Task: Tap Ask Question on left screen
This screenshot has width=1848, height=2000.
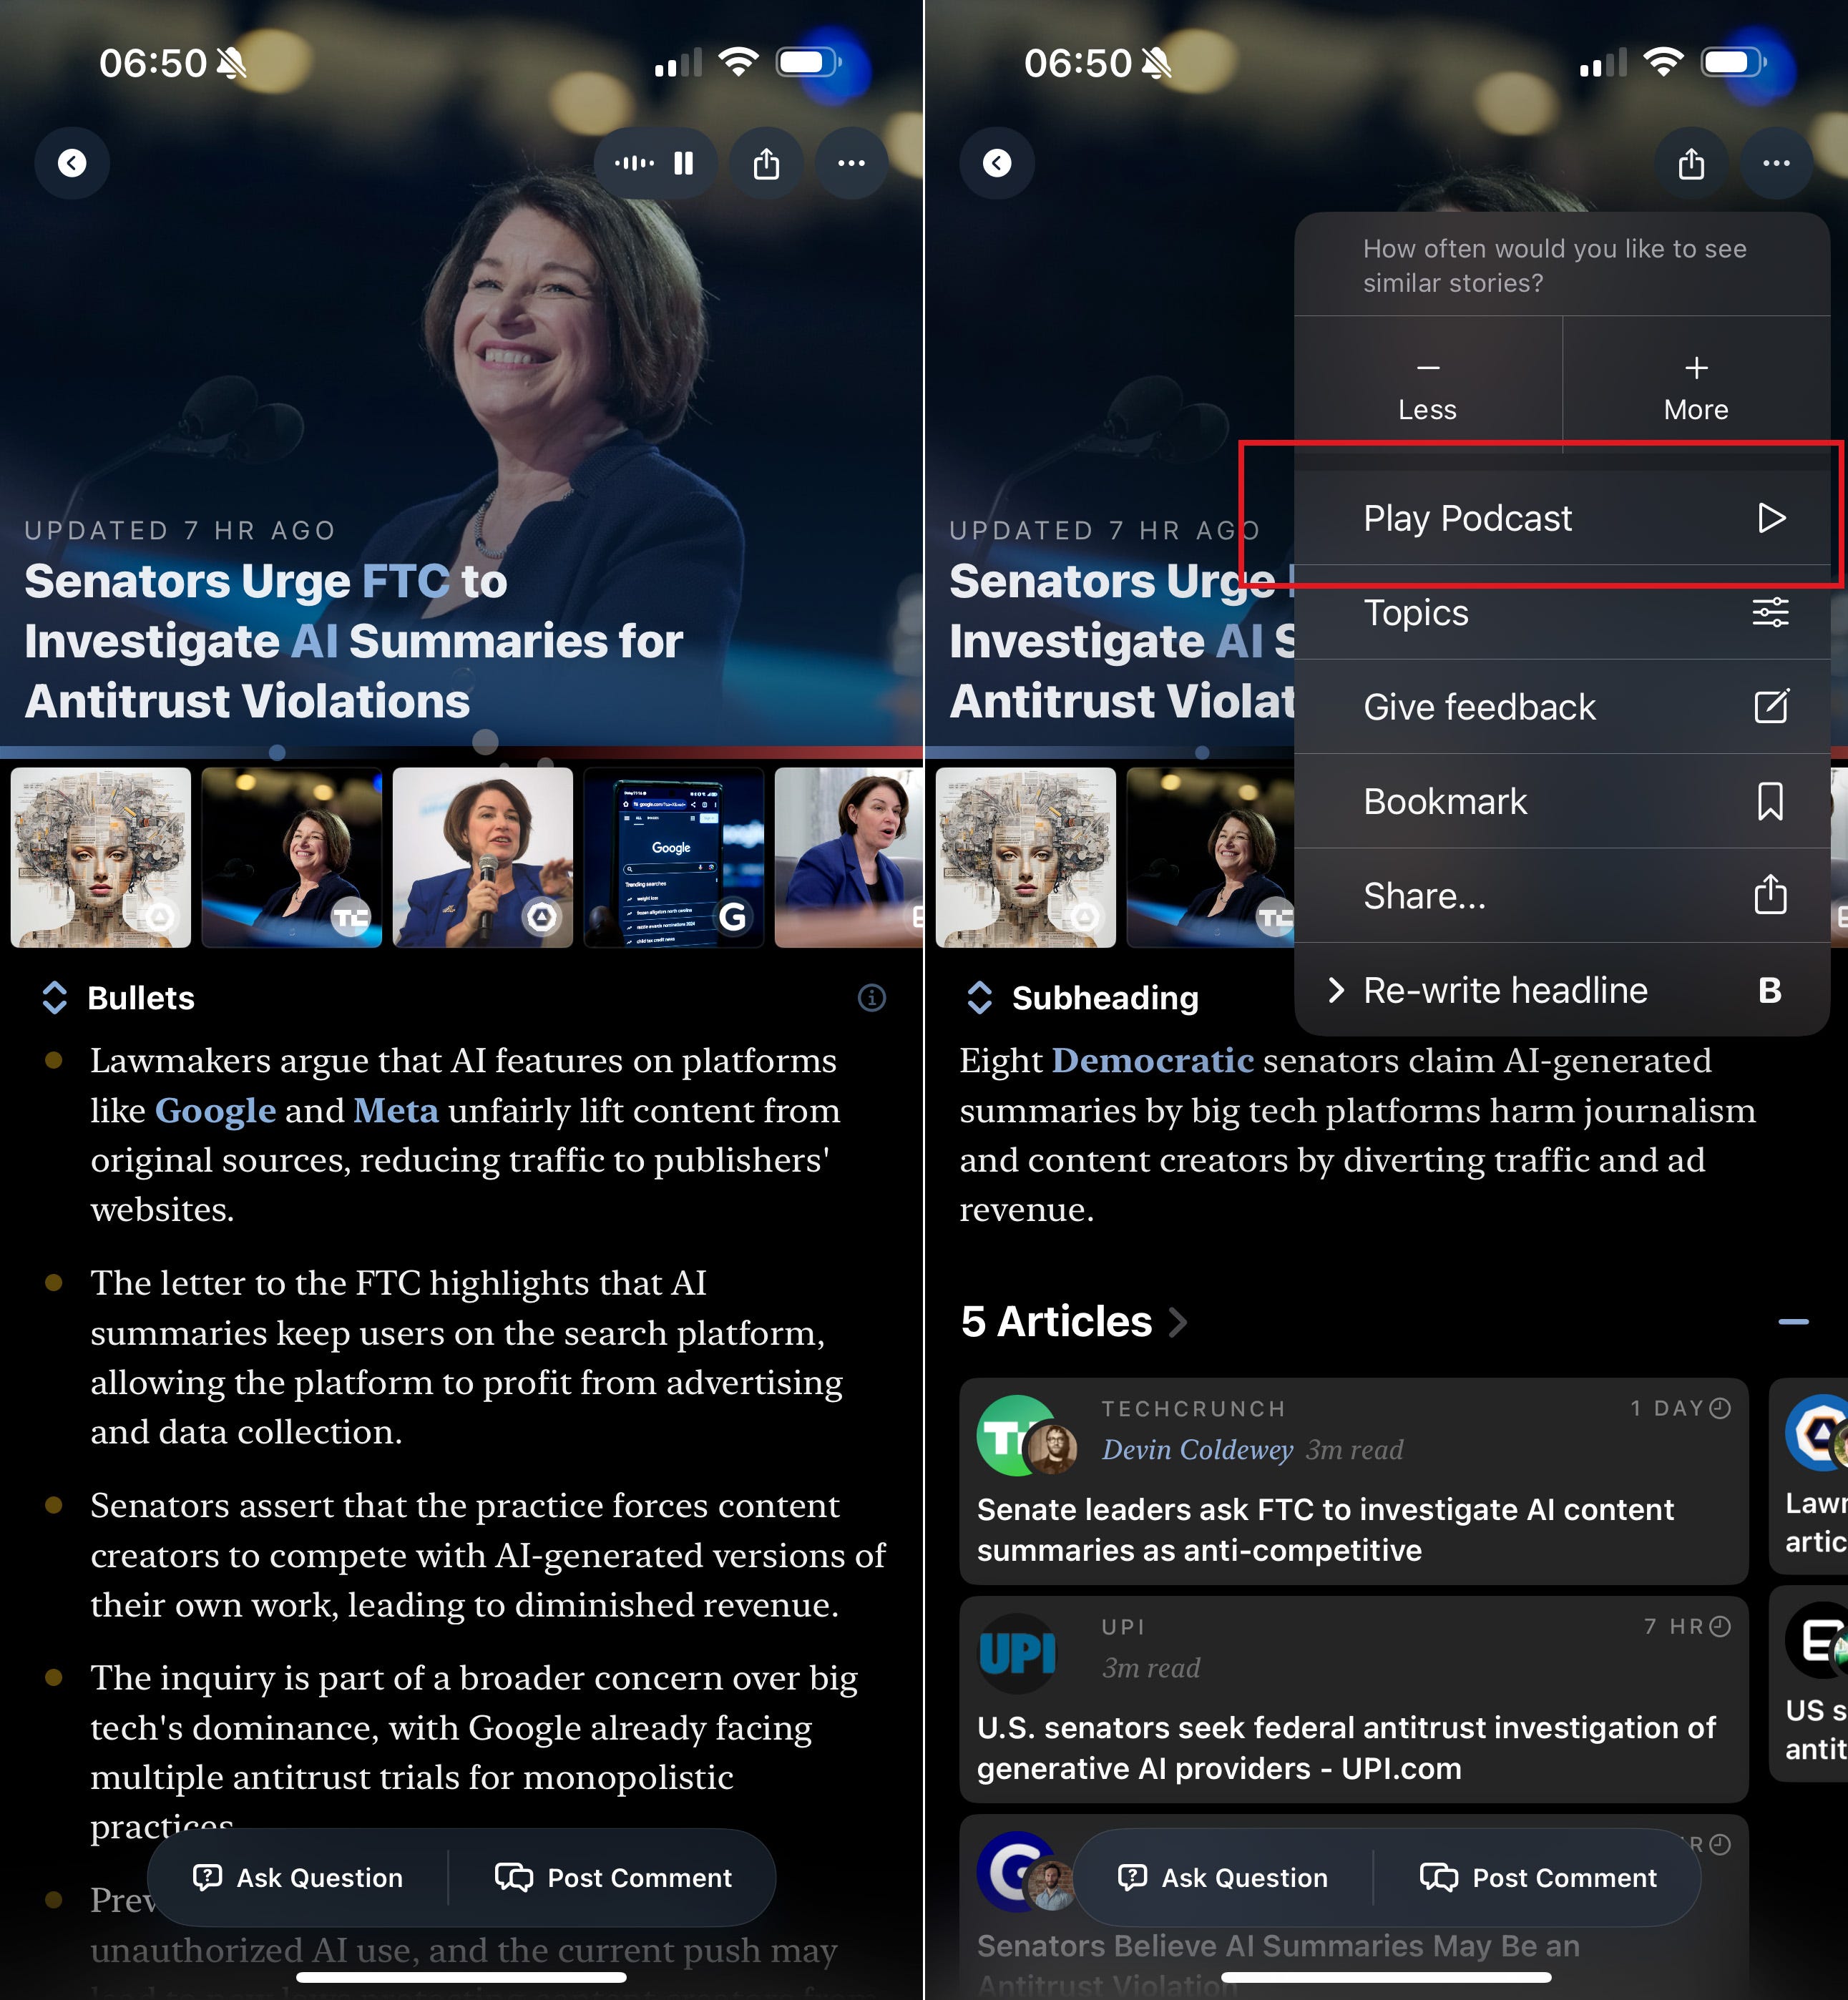Action: 298,1877
